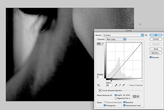Click the Input value field
The width and height of the screenshot is (164, 110).
click(x=109, y=85)
